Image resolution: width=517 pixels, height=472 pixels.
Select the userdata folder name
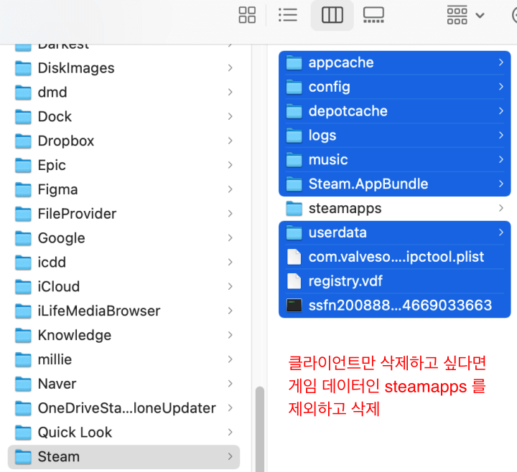point(337,232)
